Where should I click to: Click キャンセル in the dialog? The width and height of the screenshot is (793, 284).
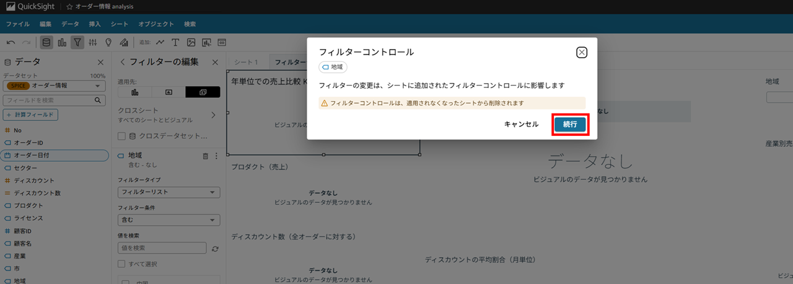click(x=522, y=124)
